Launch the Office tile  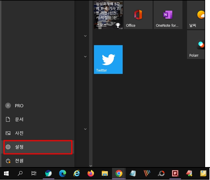(x=138, y=15)
